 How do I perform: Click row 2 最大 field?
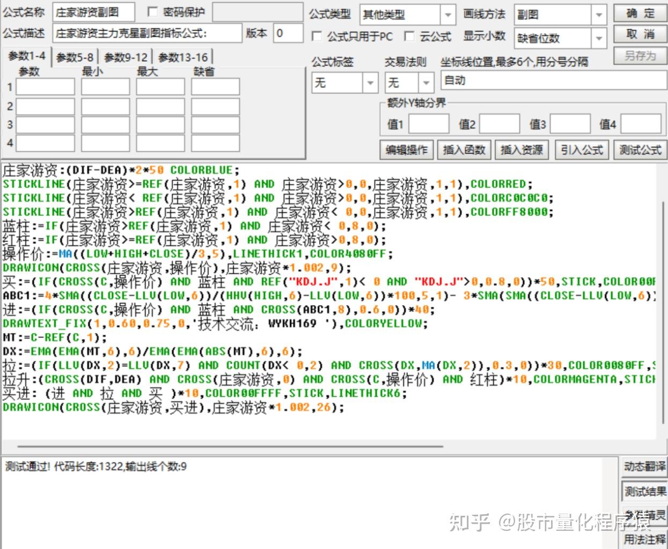[x=160, y=106]
